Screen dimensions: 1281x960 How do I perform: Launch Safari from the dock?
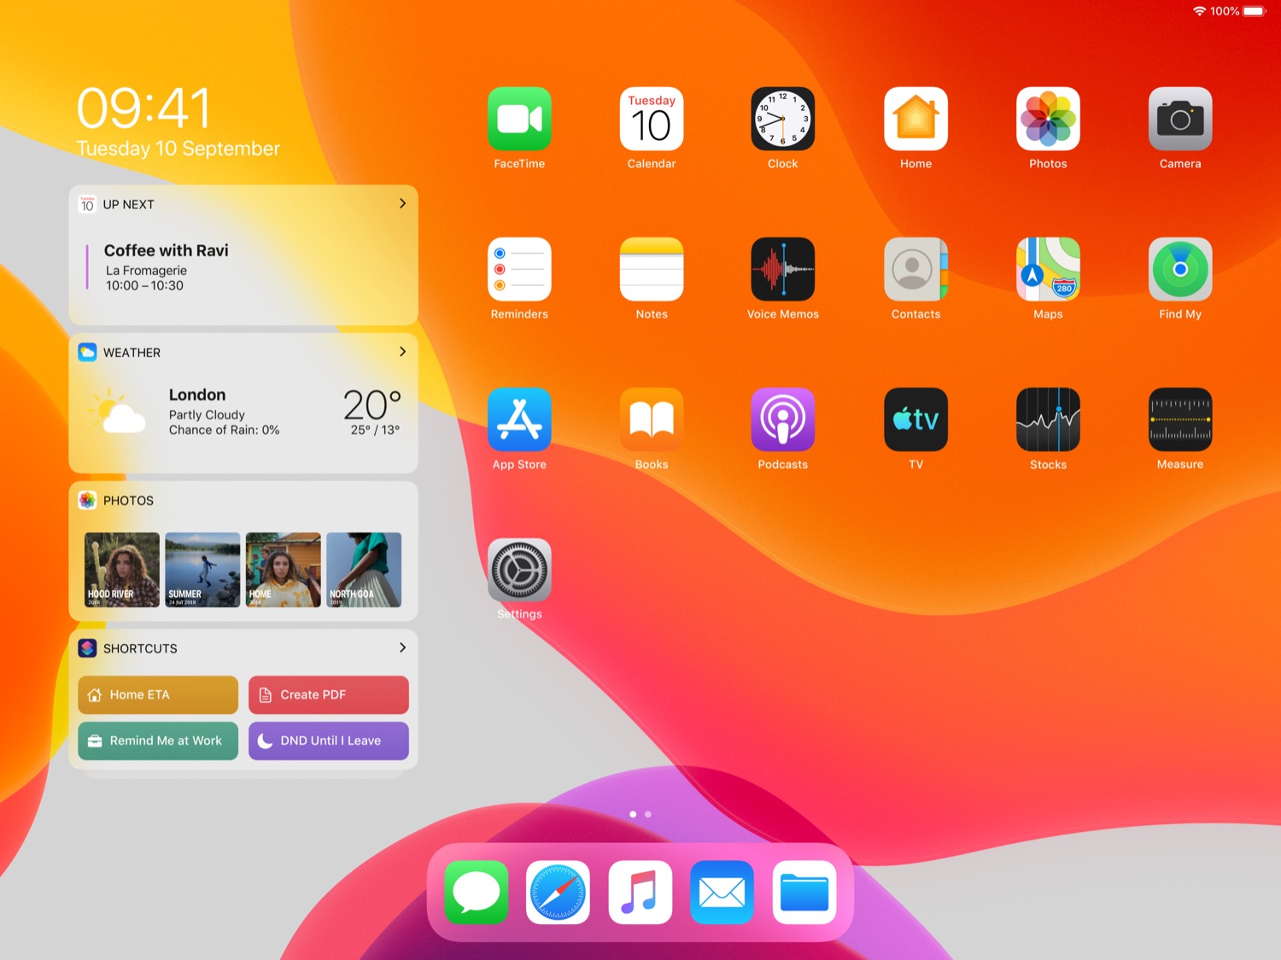tap(558, 893)
